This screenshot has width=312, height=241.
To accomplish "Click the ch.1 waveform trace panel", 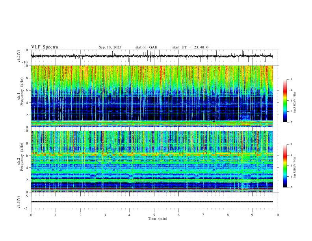I will coord(154,56).
